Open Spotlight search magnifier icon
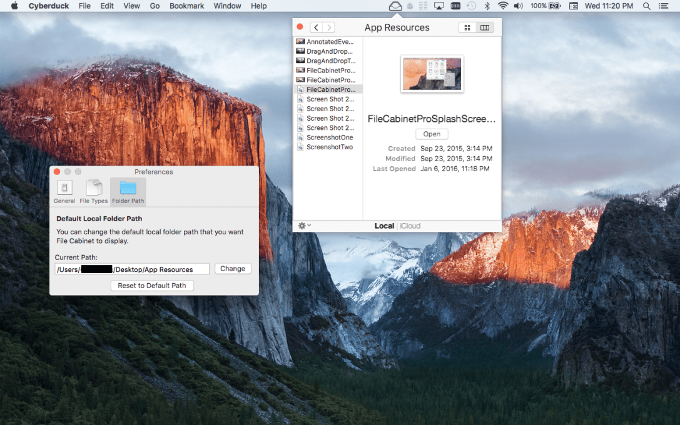 pyautogui.click(x=646, y=6)
